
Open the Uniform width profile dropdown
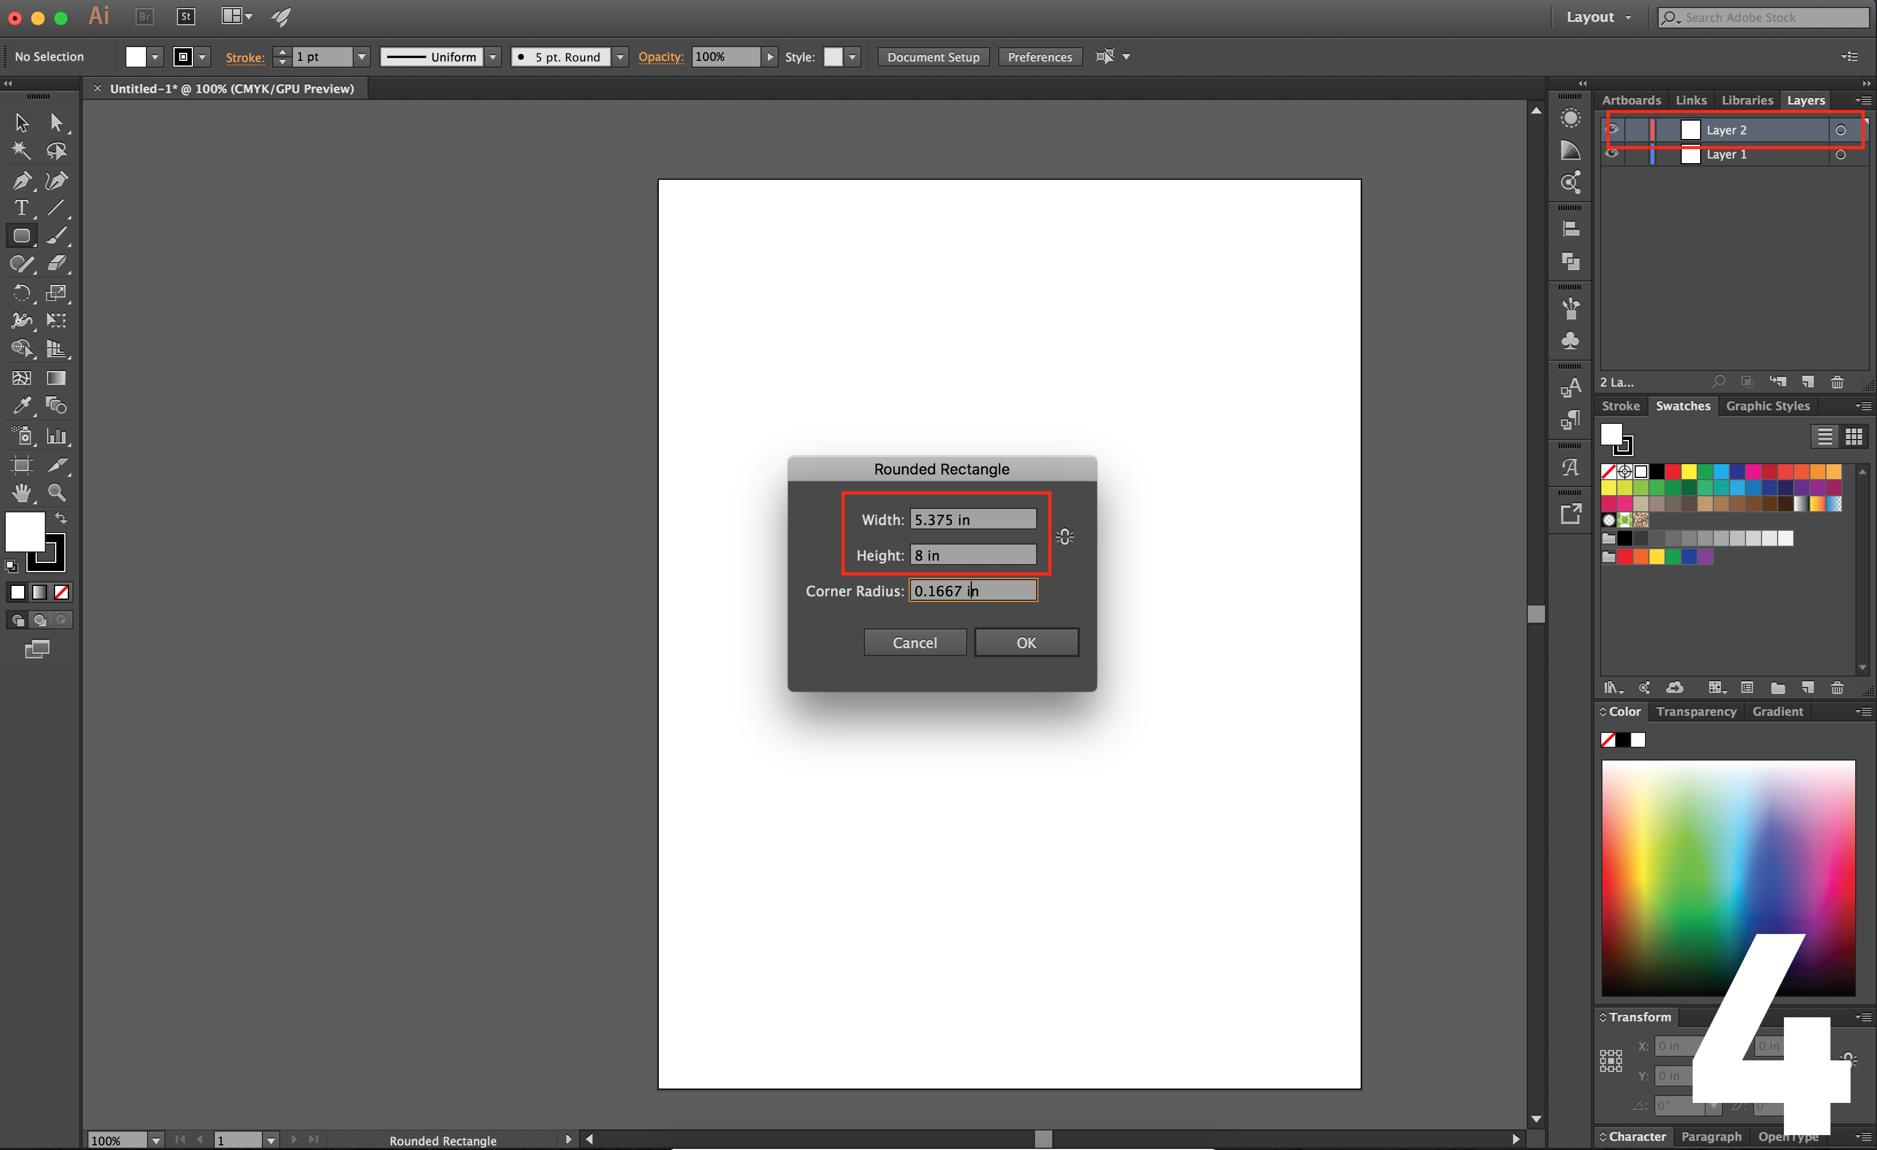(493, 56)
